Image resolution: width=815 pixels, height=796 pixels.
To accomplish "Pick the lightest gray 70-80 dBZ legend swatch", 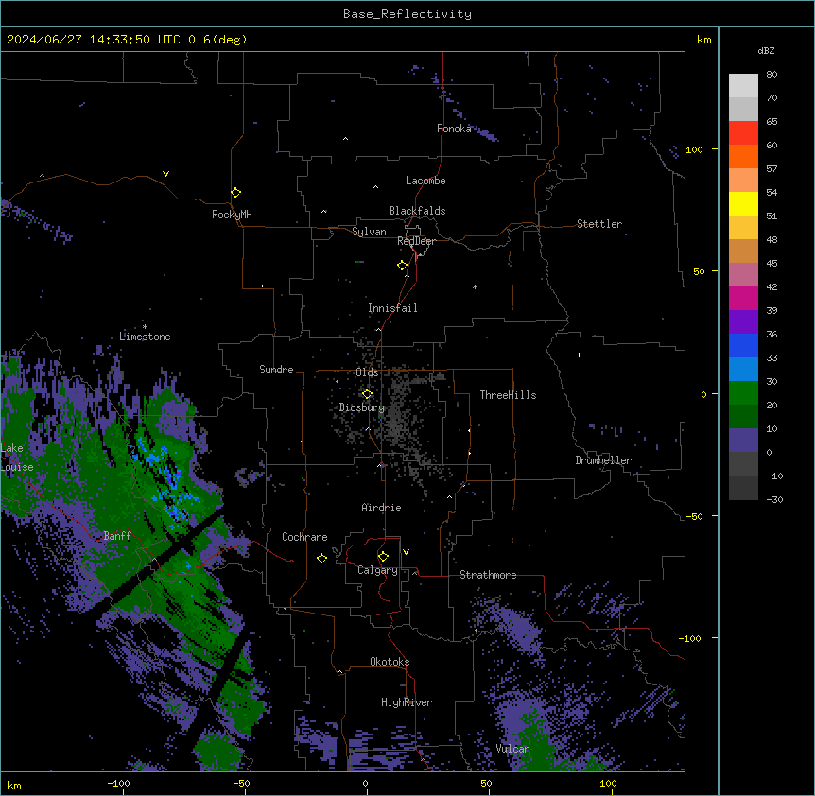I will [743, 86].
